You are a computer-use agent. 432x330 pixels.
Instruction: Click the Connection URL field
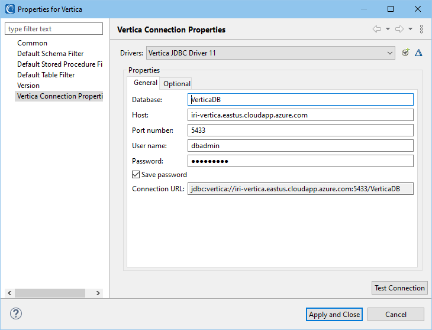click(x=301, y=189)
